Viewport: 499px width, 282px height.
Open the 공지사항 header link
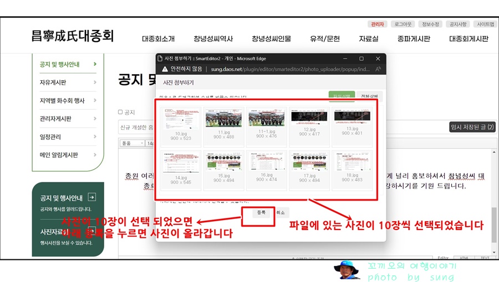pyautogui.click(x=458, y=24)
